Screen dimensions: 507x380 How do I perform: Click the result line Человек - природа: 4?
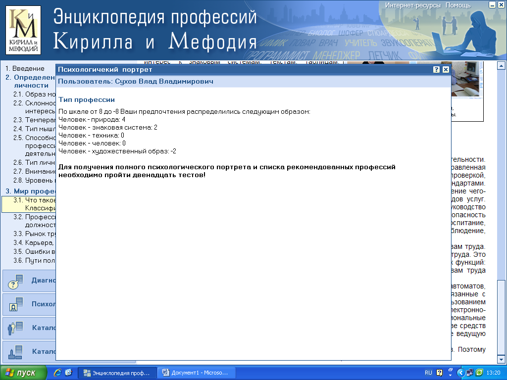92,120
